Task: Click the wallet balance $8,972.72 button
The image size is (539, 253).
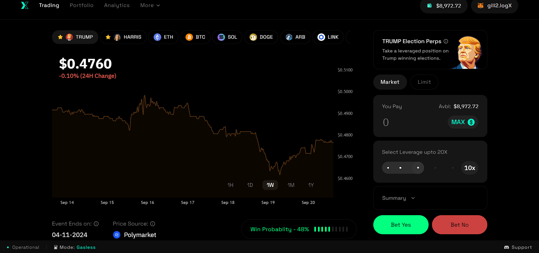Action: click(444, 6)
